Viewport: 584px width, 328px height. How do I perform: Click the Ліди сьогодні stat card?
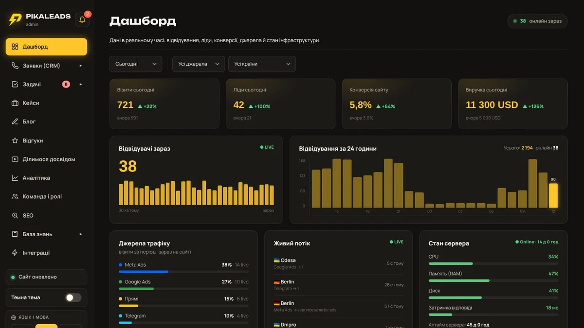point(280,104)
